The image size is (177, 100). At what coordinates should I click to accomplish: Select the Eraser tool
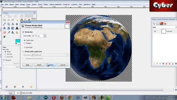tap(4, 32)
